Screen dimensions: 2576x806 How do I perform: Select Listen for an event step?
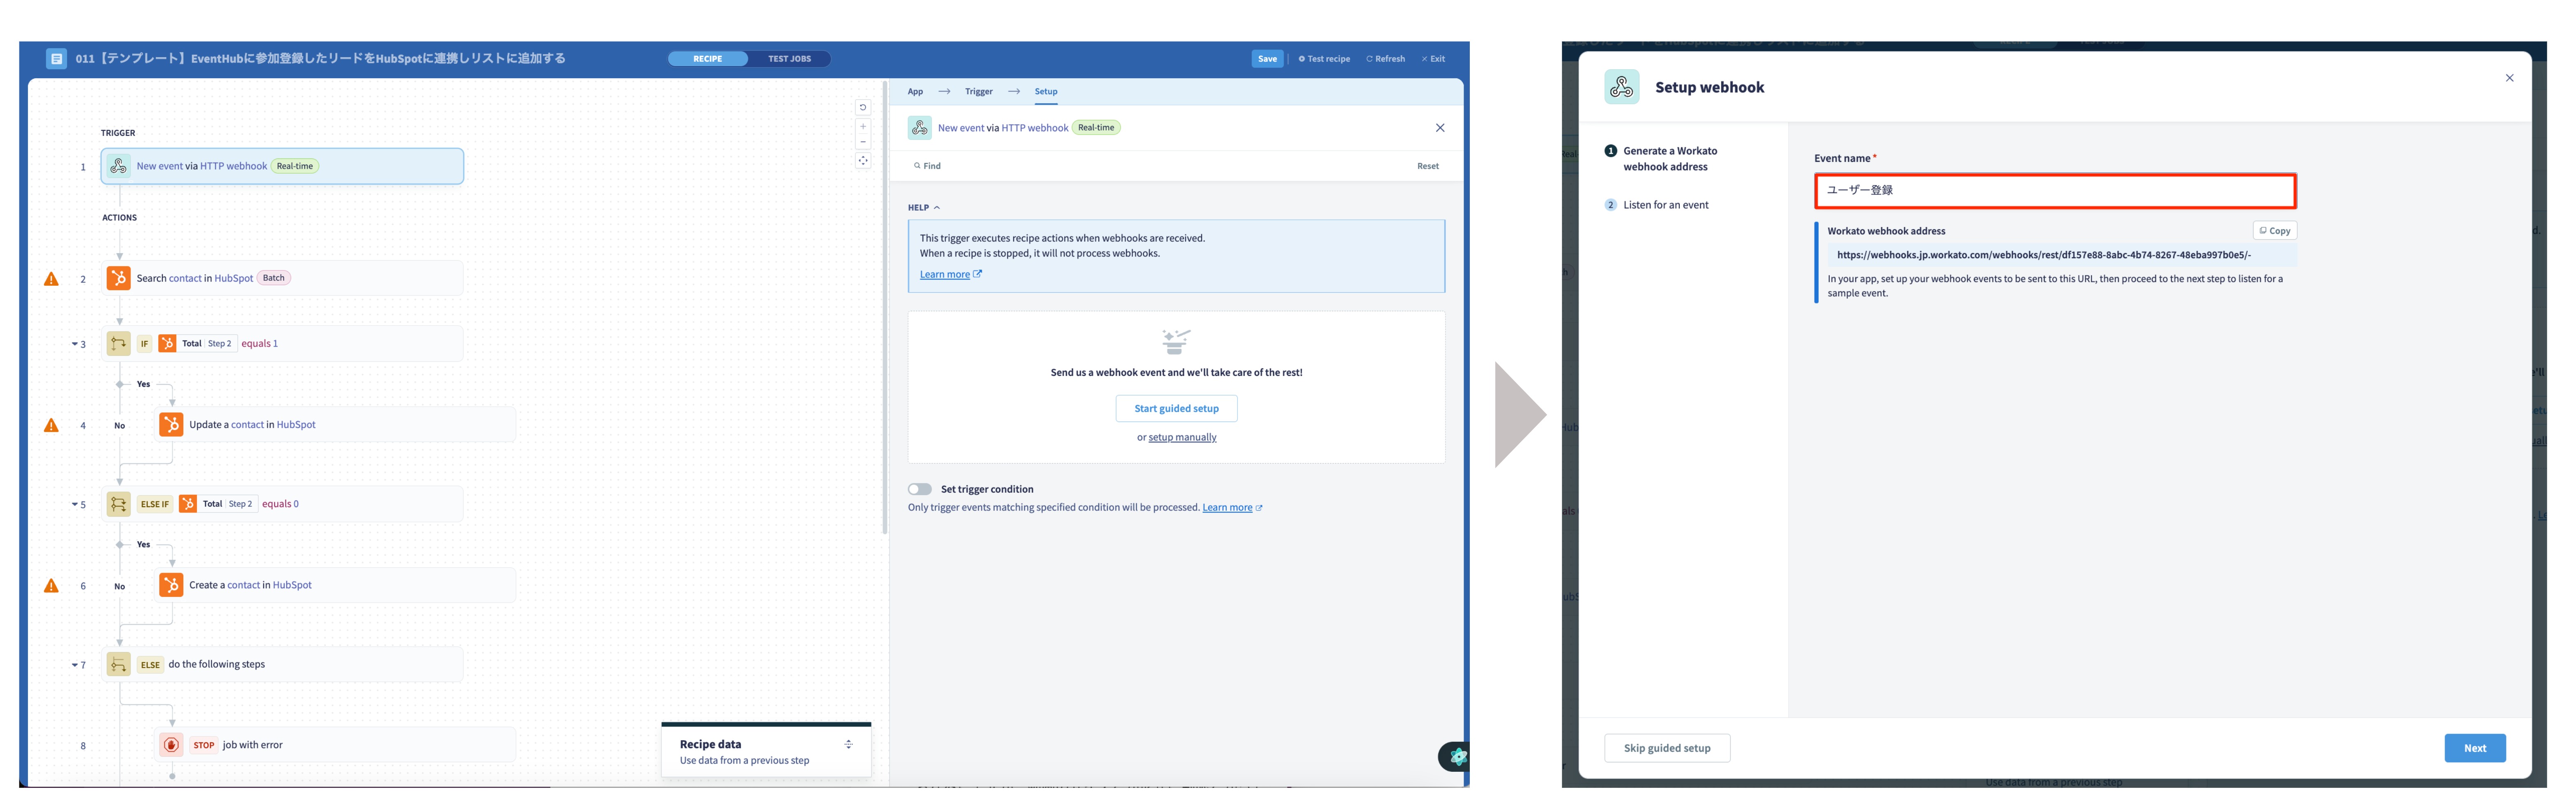click(x=1657, y=205)
